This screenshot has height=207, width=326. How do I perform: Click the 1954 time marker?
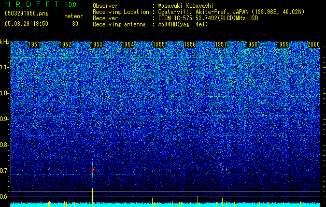point(127,45)
